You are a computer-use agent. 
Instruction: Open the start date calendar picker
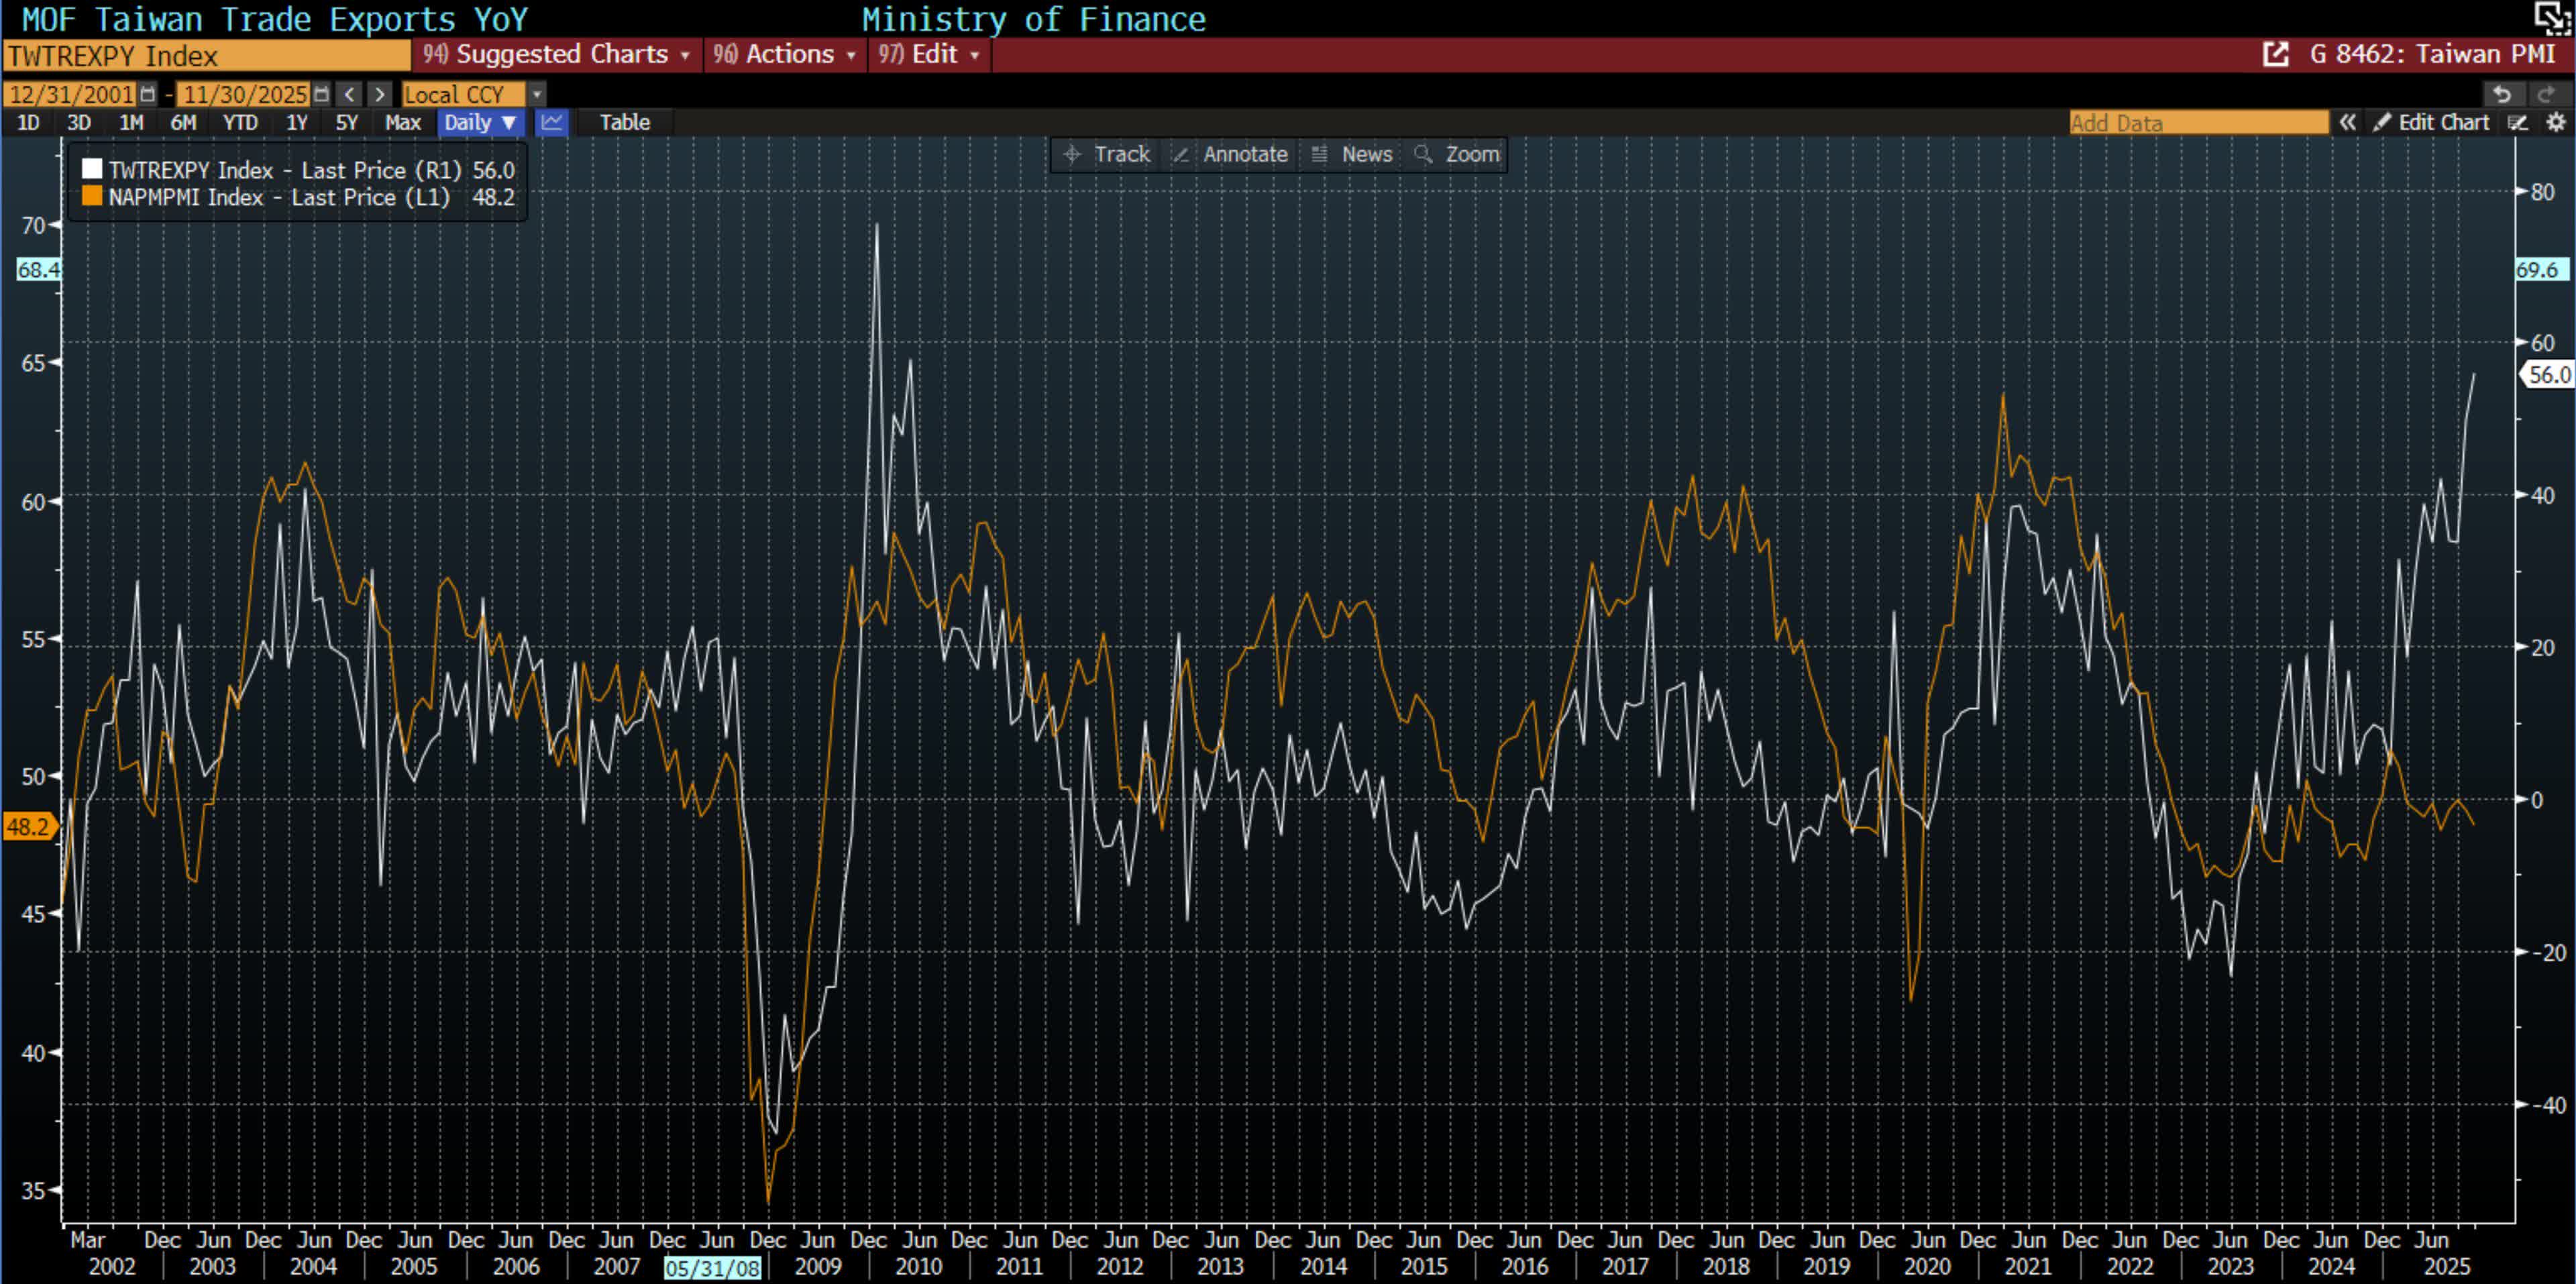(148, 94)
